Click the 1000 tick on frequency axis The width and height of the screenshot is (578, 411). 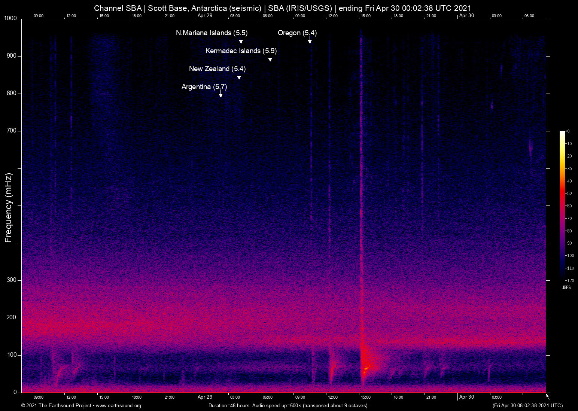tap(10, 18)
